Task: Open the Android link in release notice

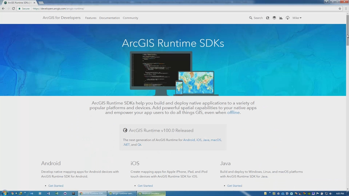Action: pyautogui.click(x=189, y=140)
